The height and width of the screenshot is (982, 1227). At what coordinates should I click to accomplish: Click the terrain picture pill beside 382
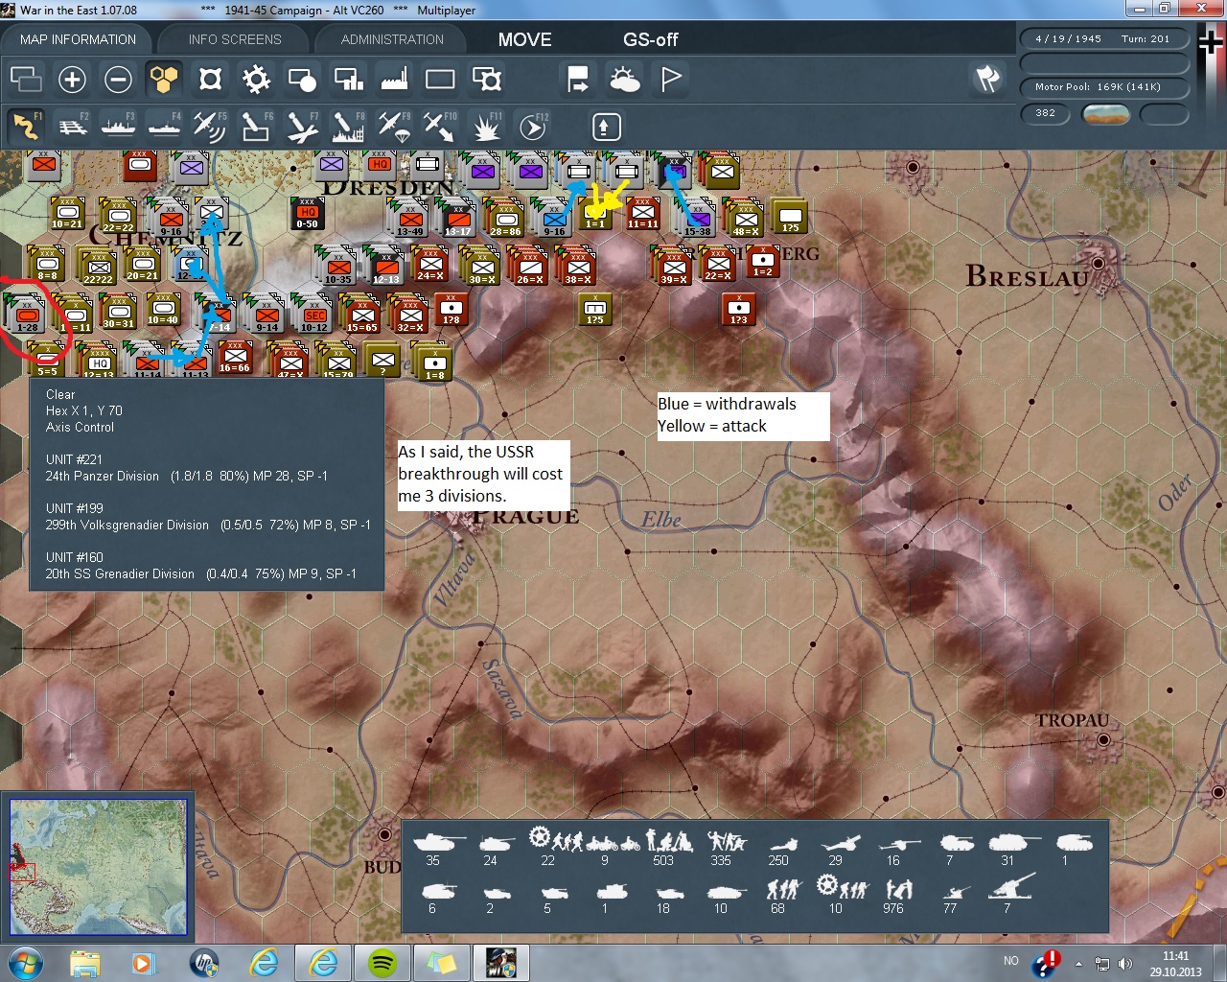(1105, 114)
